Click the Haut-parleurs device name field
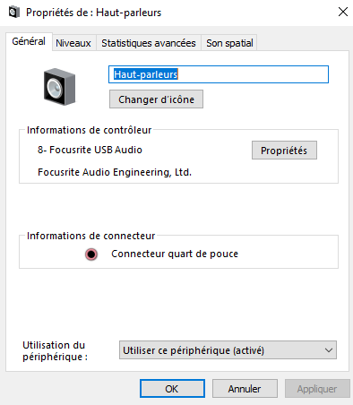 tap(219, 74)
